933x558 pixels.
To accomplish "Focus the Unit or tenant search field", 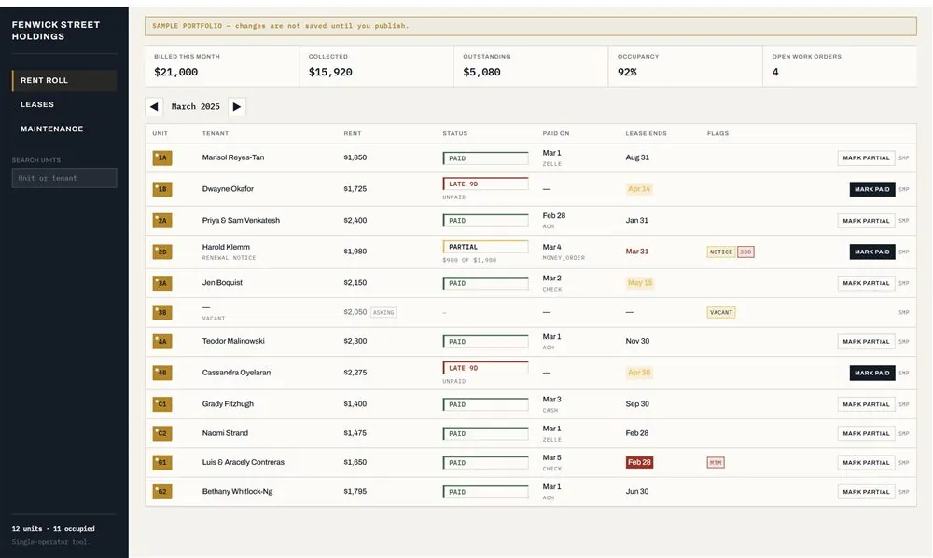I will tap(64, 178).
